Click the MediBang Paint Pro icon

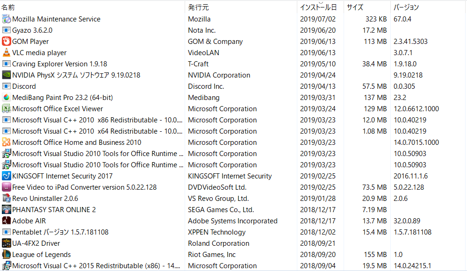click(7, 98)
